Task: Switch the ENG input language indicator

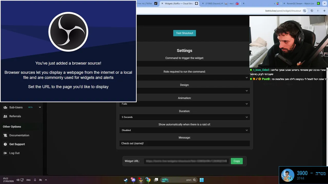Action: pos(28,180)
